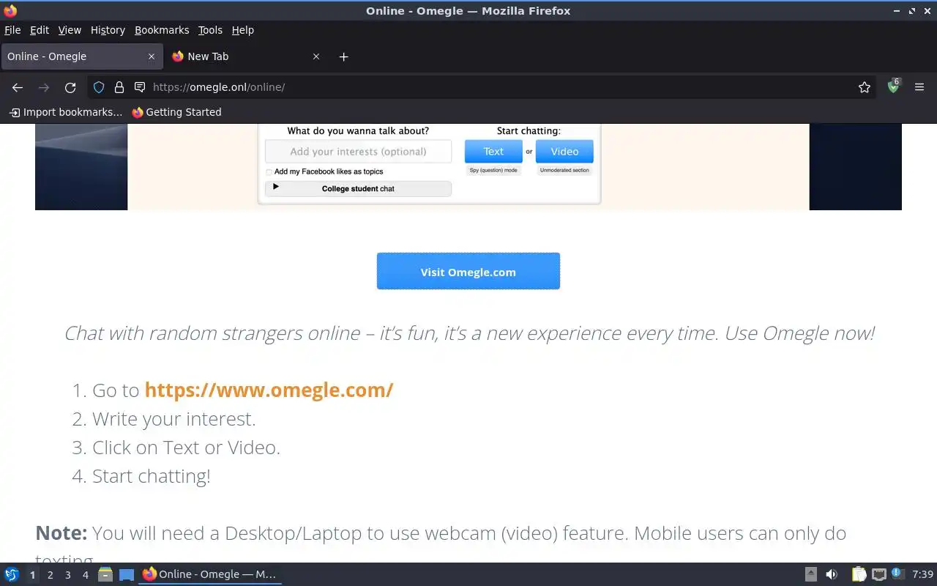The width and height of the screenshot is (937, 586).
Task: Click the forward navigation arrow
Action: pos(44,87)
